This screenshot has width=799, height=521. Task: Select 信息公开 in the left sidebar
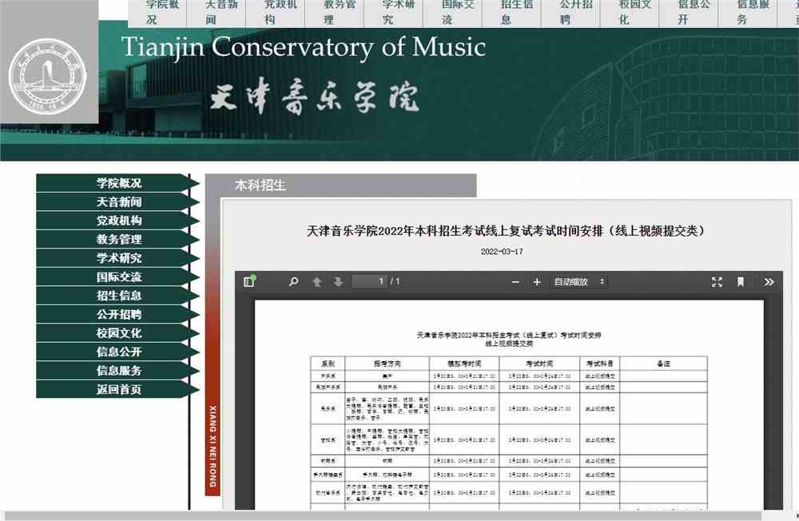118,352
